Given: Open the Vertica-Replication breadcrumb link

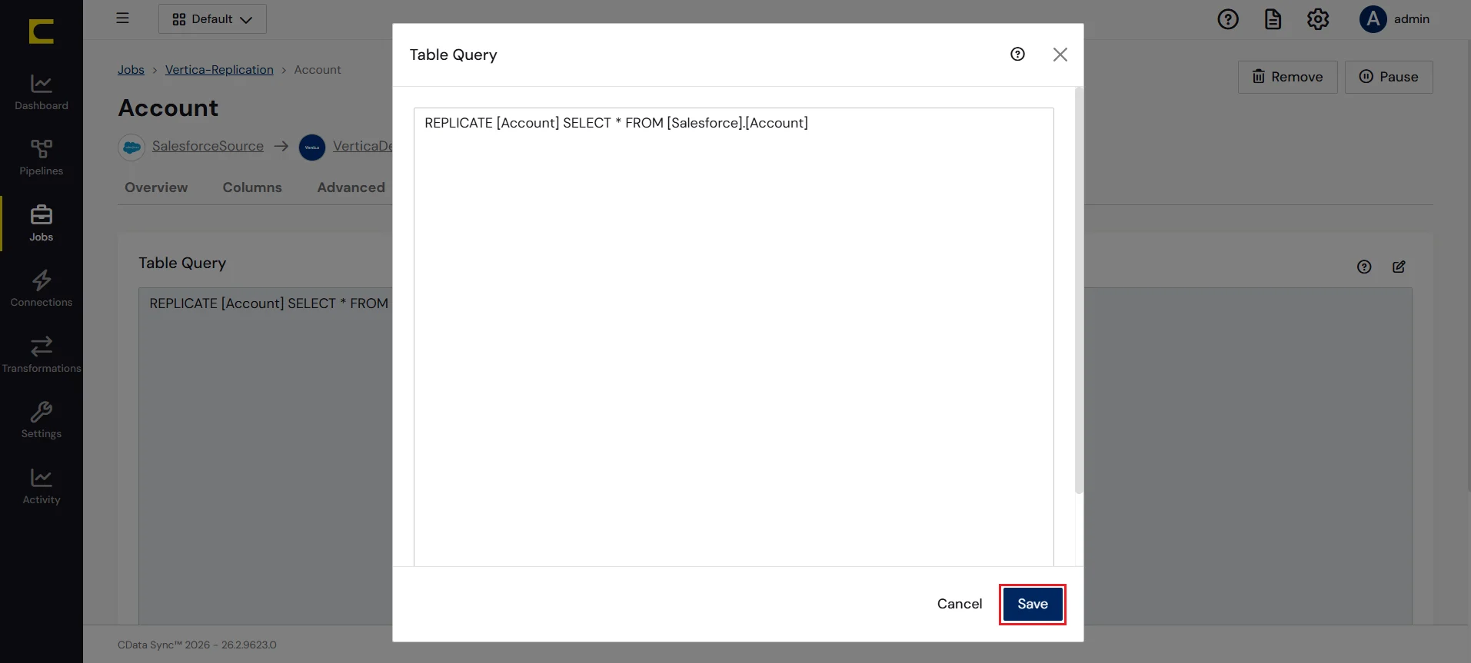Looking at the screenshot, I should tap(219, 70).
